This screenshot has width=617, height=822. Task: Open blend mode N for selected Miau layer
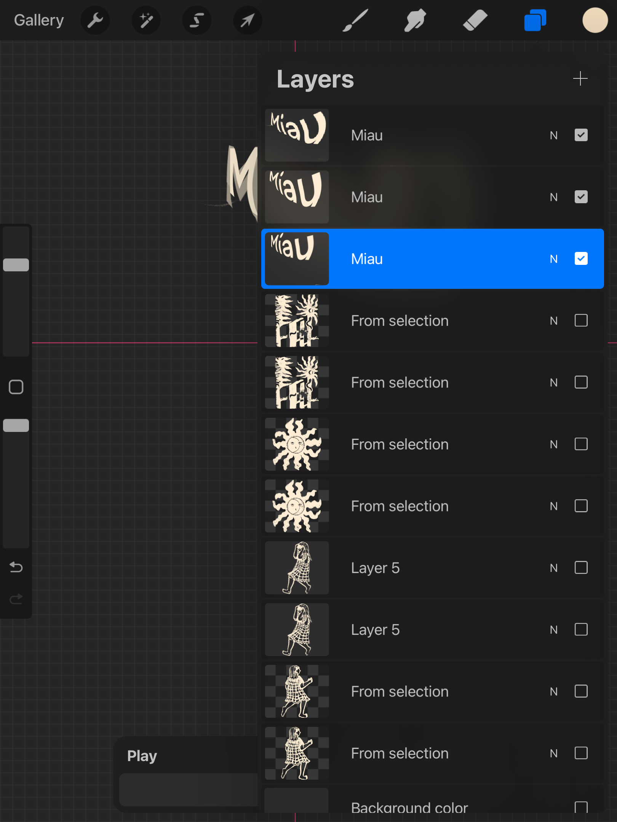tap(553, 259)
